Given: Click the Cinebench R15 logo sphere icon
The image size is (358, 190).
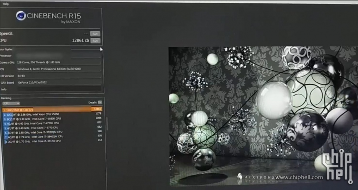Looking at the screenshot, I should pos(21,16).
